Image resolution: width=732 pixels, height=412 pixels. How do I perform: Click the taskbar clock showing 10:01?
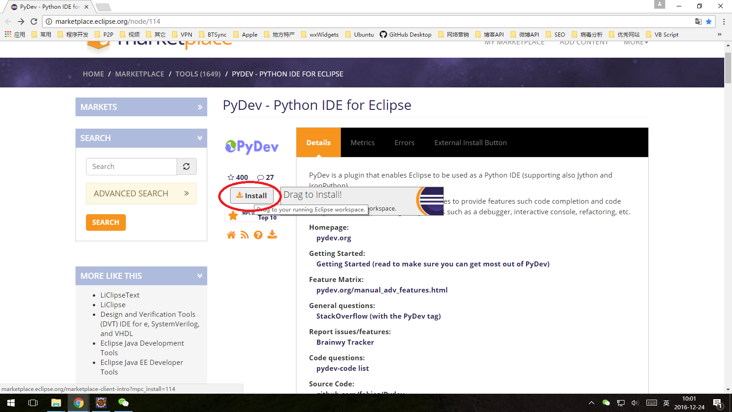tap(689, 403)
